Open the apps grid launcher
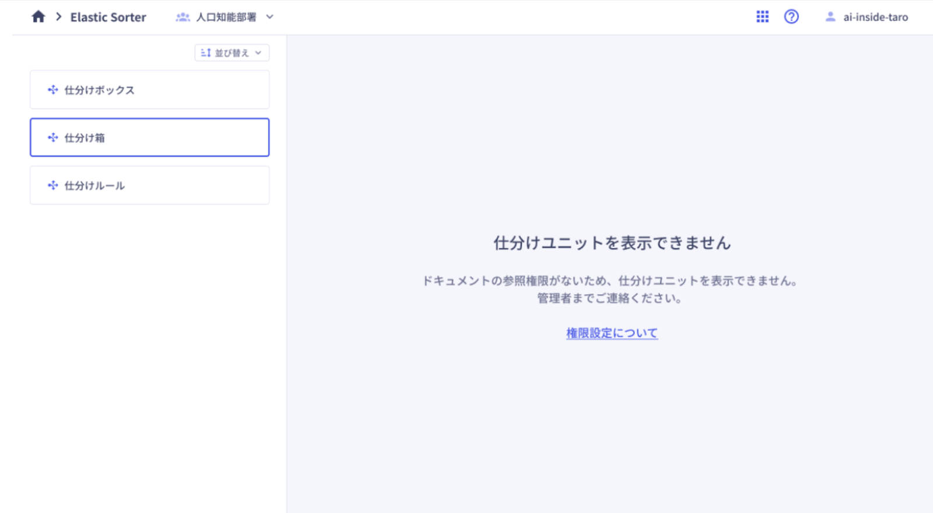The height and width of the screenshot is (513, 933). tap(762, 17)
